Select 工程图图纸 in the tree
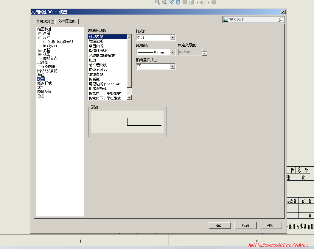314x249 pixels. pyautogui.click(x=46, y=67)
